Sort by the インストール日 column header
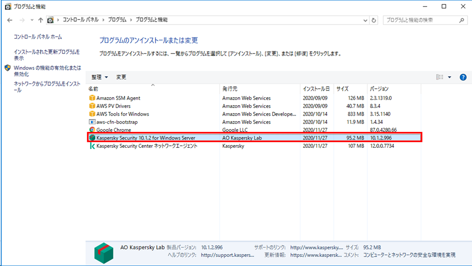The image size is (472, 266). pos(316,89)
